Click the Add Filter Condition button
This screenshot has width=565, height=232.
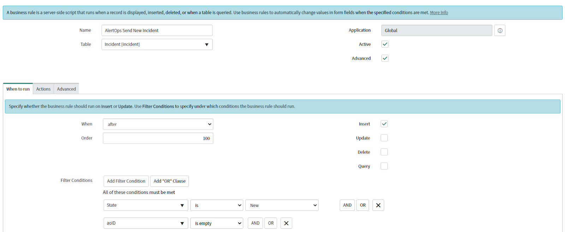click(x=126, y=181)
